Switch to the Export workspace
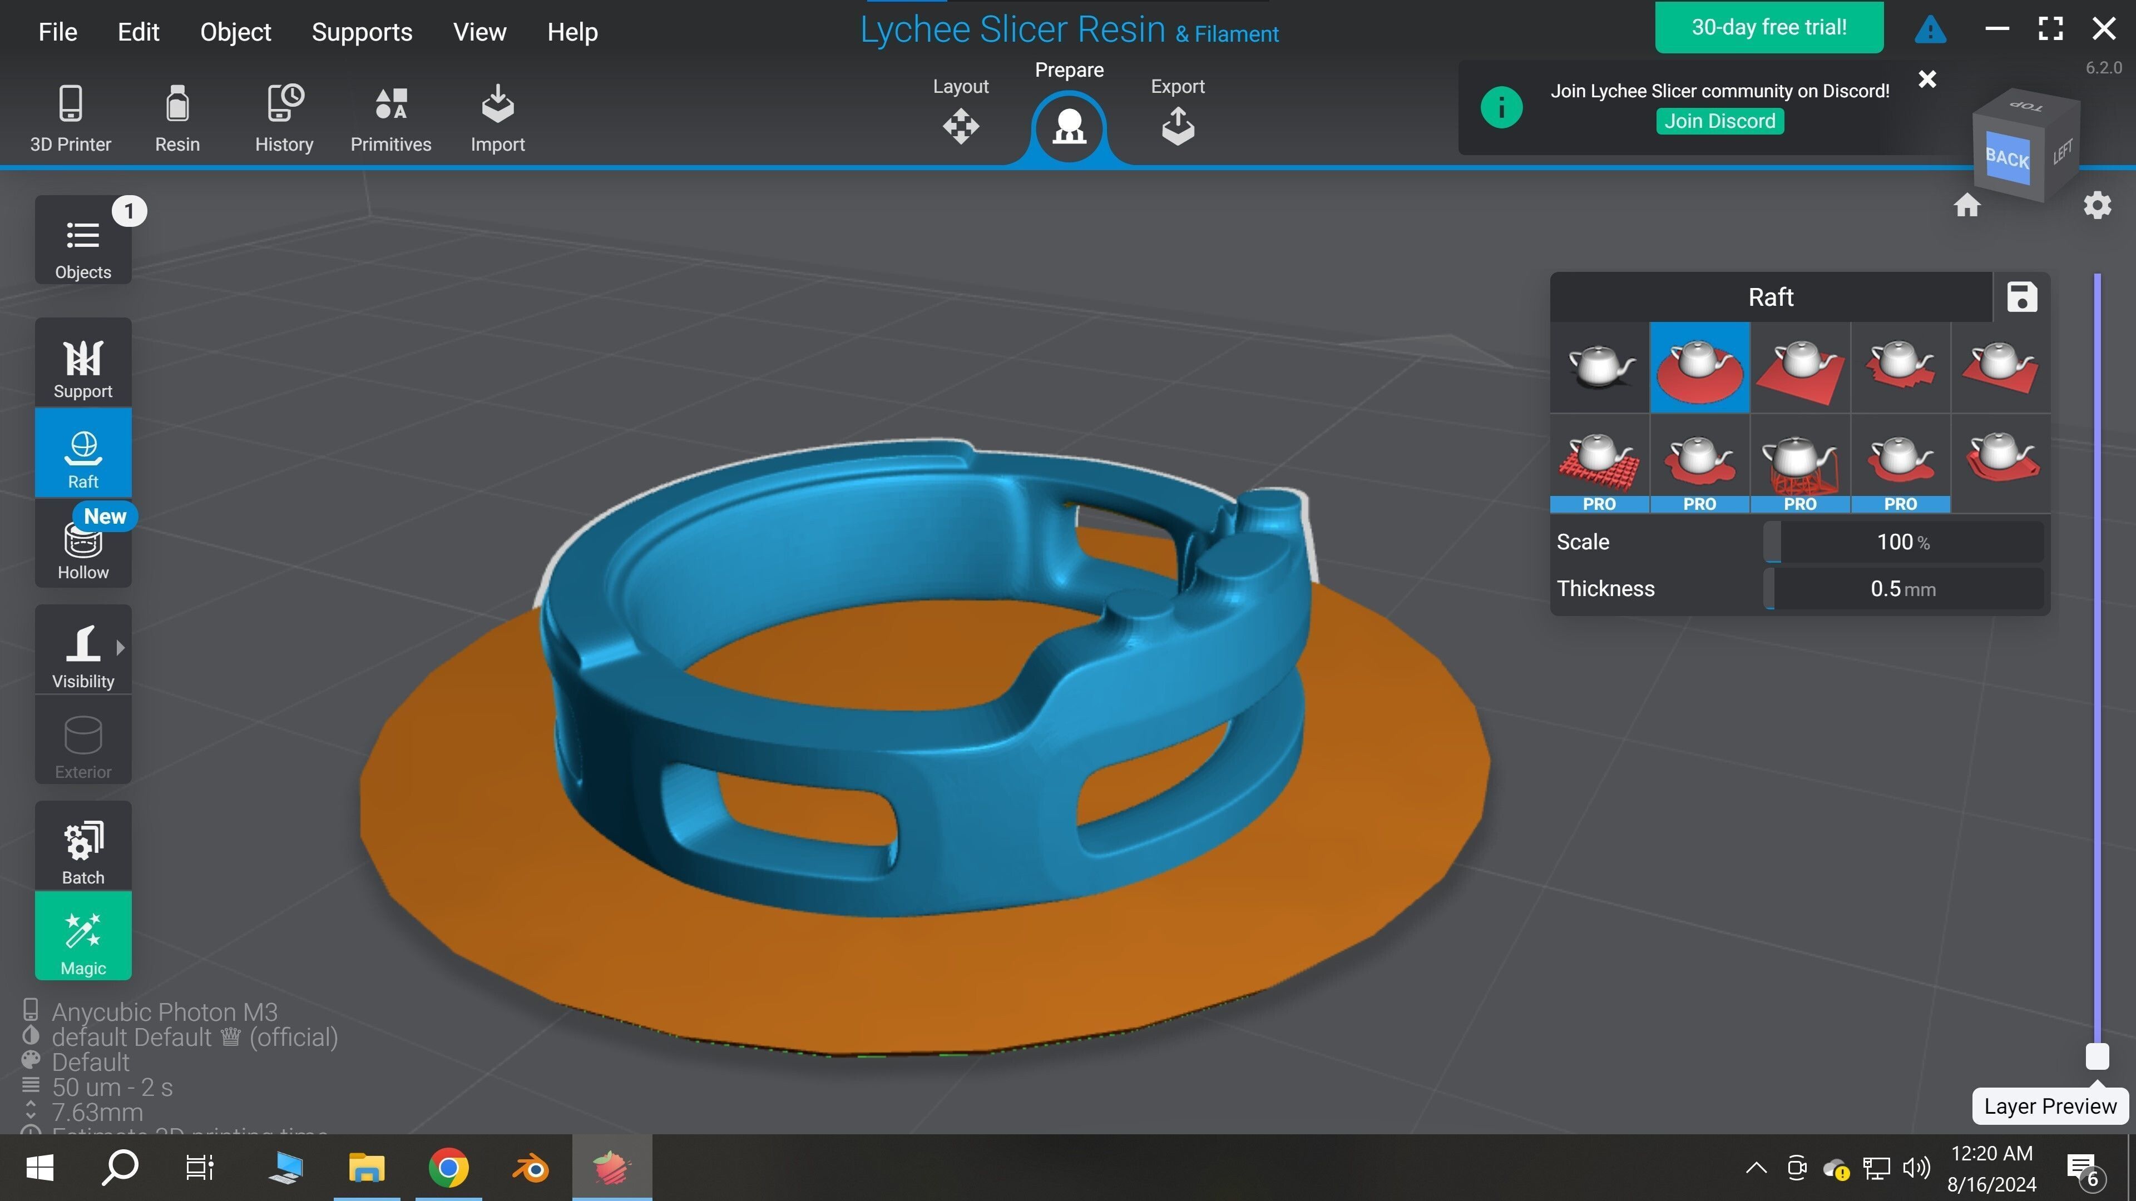Viewport: 2136px width, 1201px height. [x=1178, y=112]
